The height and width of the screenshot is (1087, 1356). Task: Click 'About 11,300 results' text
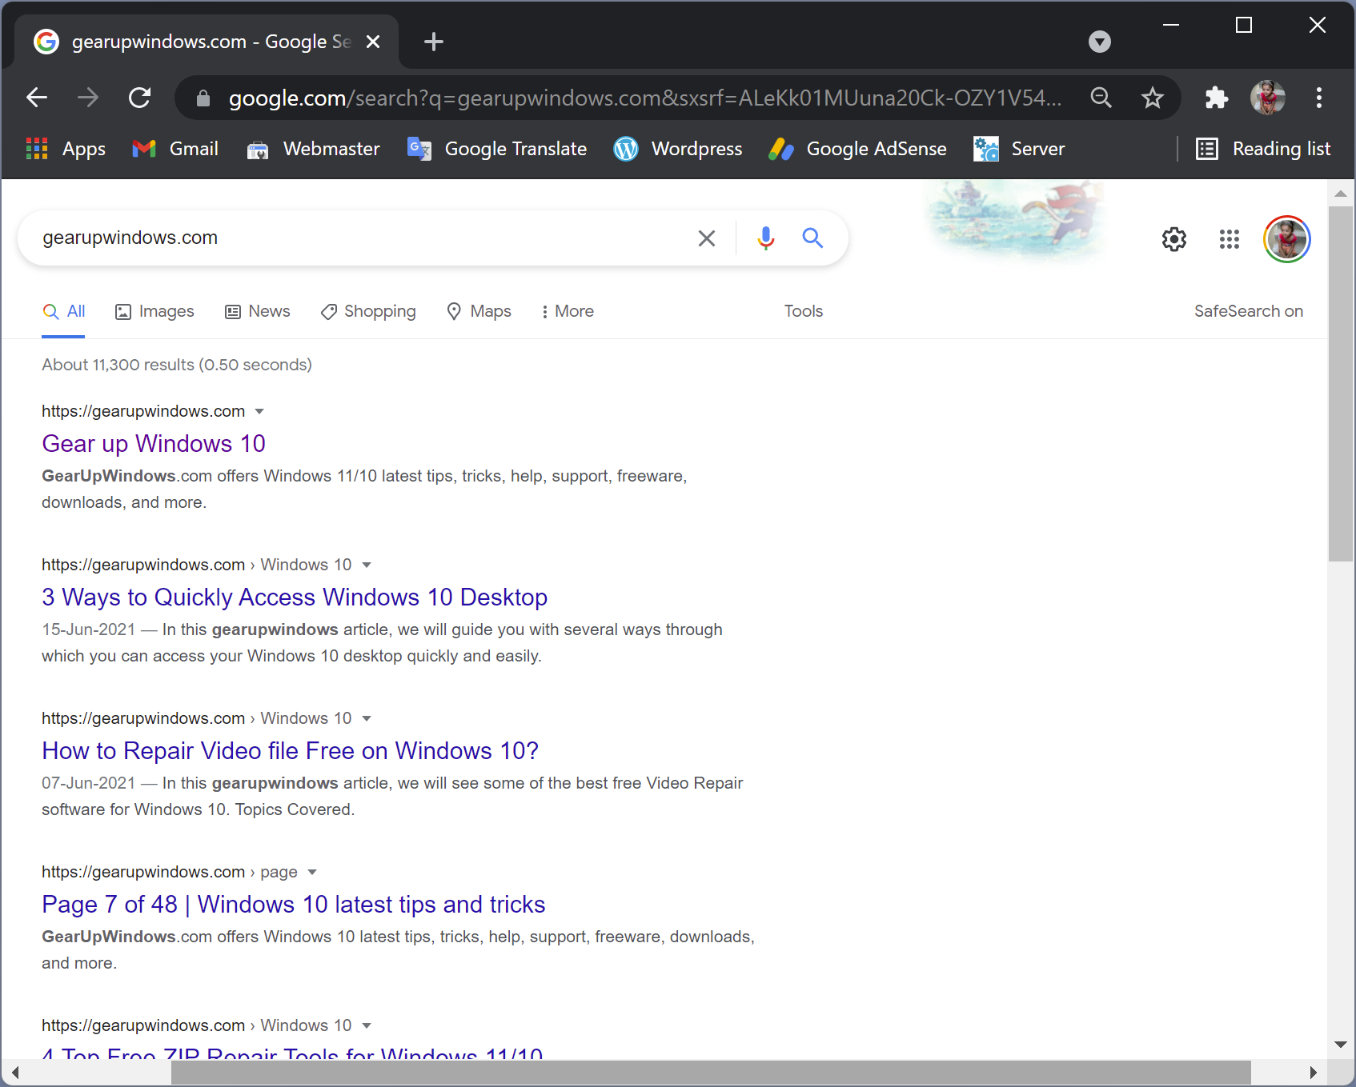[118, 365]
